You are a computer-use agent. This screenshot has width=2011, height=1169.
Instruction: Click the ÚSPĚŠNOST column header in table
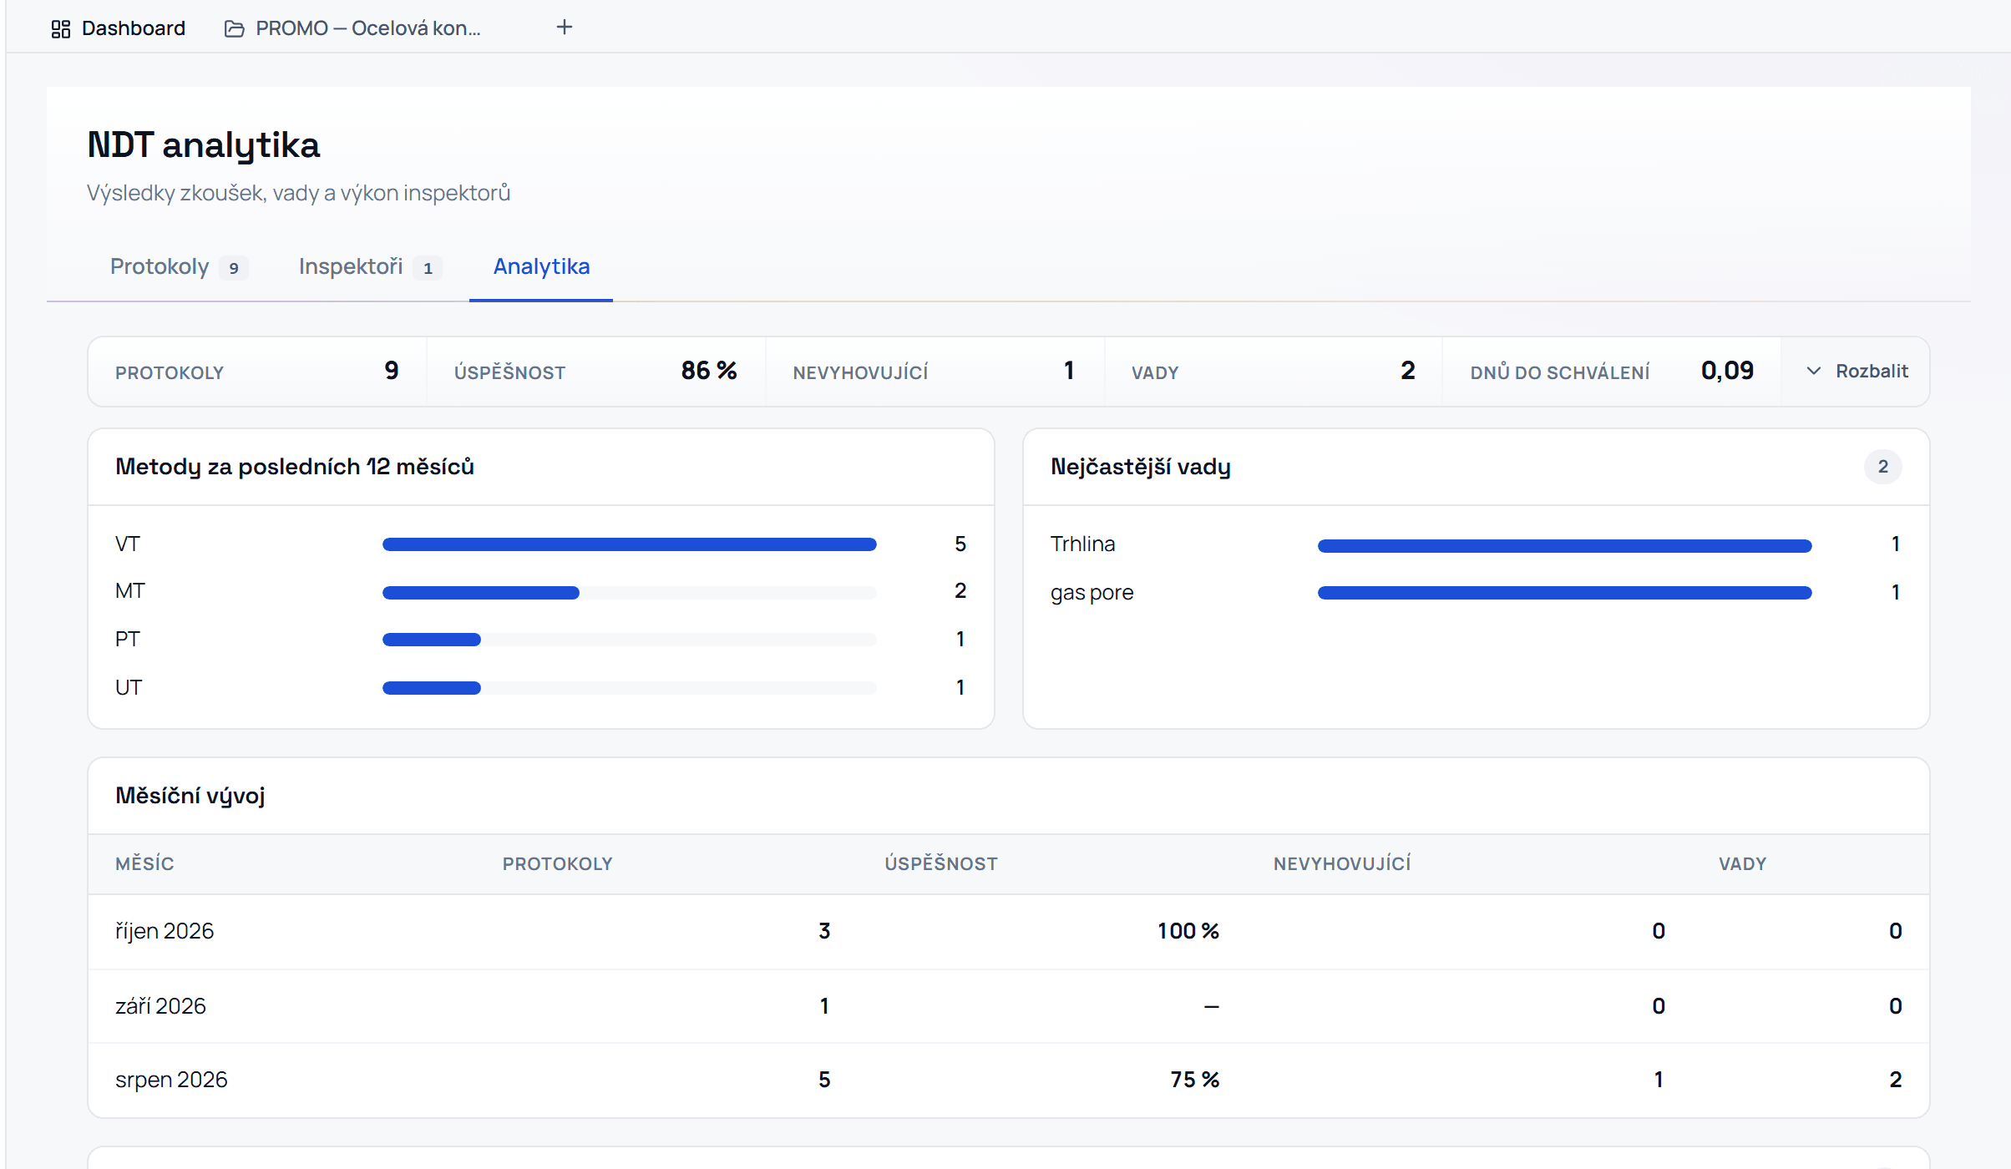pos(941,864)
